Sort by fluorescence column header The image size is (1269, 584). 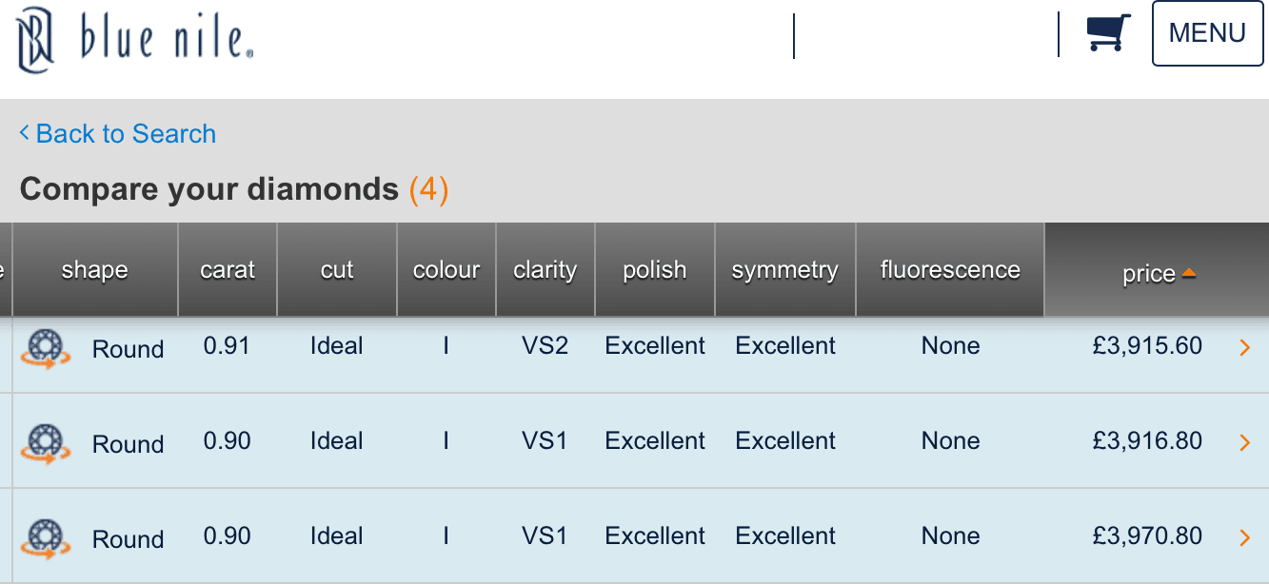pos(950,270)
